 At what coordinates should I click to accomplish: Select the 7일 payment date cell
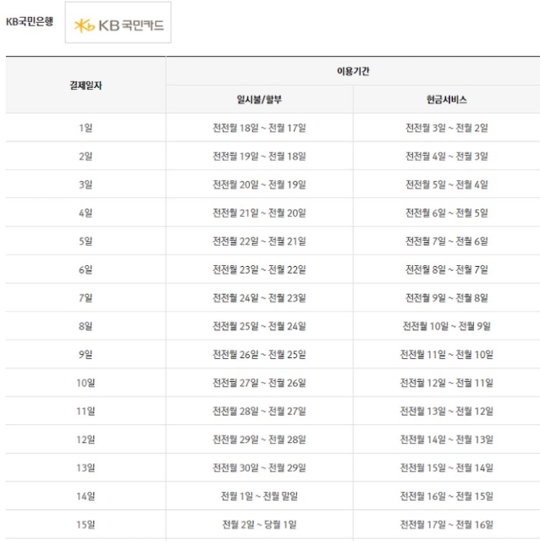tap(85, 298)
